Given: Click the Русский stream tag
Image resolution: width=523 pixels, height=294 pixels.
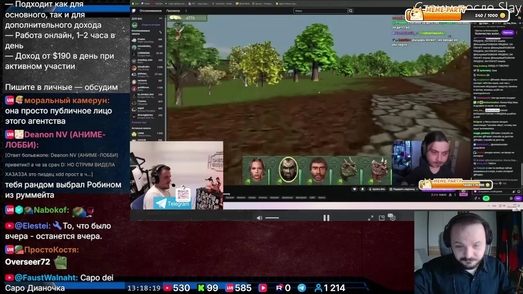Looking at the screenshot, I should pos(230,198).
